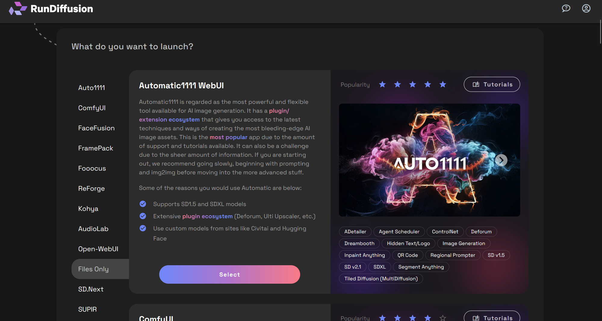Open the Open-WebUI sidebar entry

tap(98, 249)
